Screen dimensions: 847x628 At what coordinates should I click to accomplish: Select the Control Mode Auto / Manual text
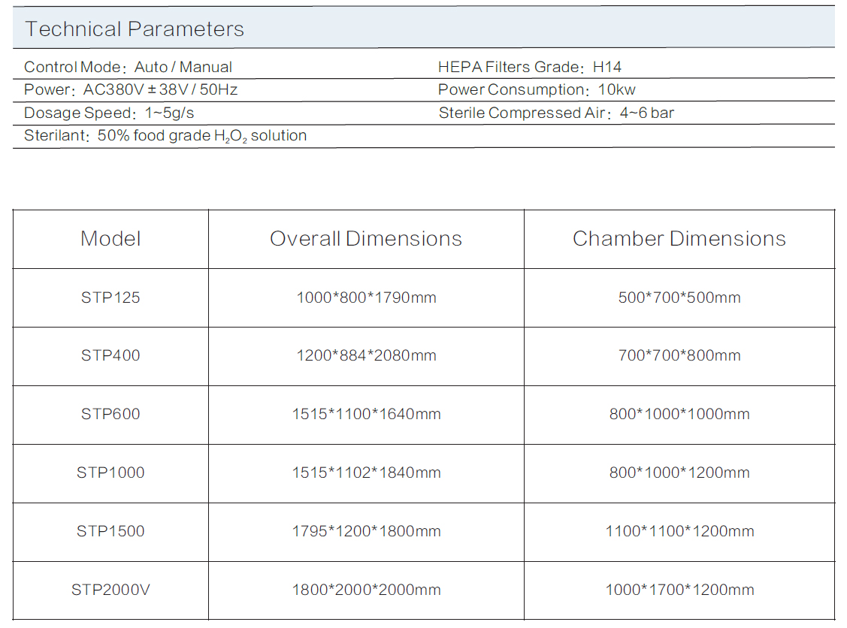[128, 67]
